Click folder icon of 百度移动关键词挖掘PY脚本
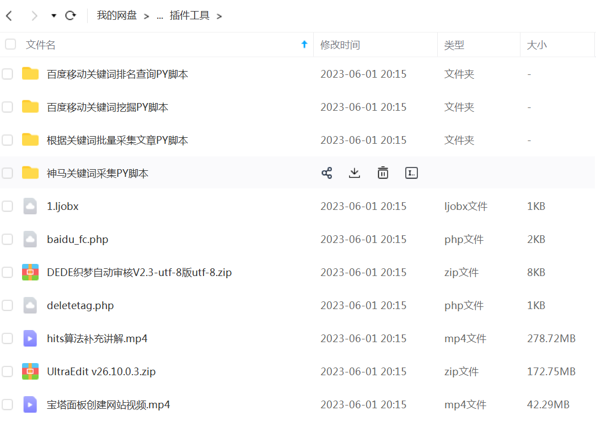Image resolution: width=596 pixels, height=427 pixels. point(30,106)
